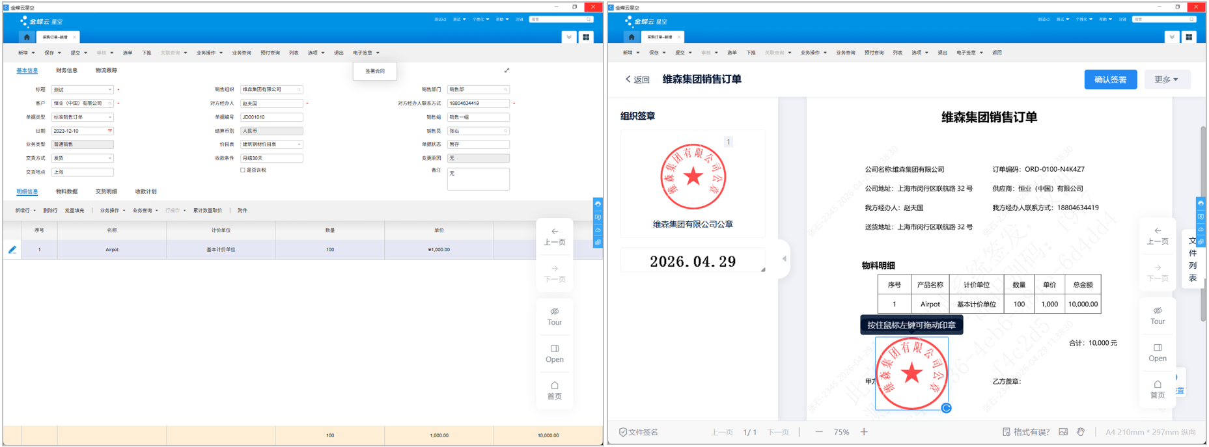Viewport: 1209px width, 447px height.
Task: Zoom in with the plus icon
Action: pyautogui.click(x=864, y=432)
